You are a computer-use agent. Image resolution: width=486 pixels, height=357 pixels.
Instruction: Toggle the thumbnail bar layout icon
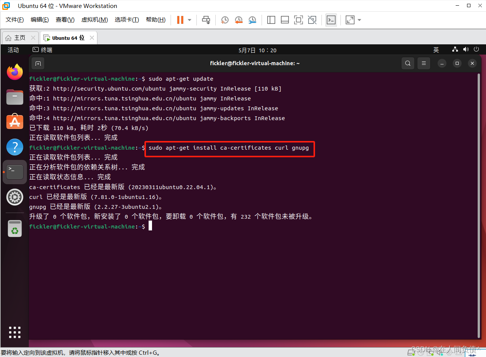click(x=285, y=20)
